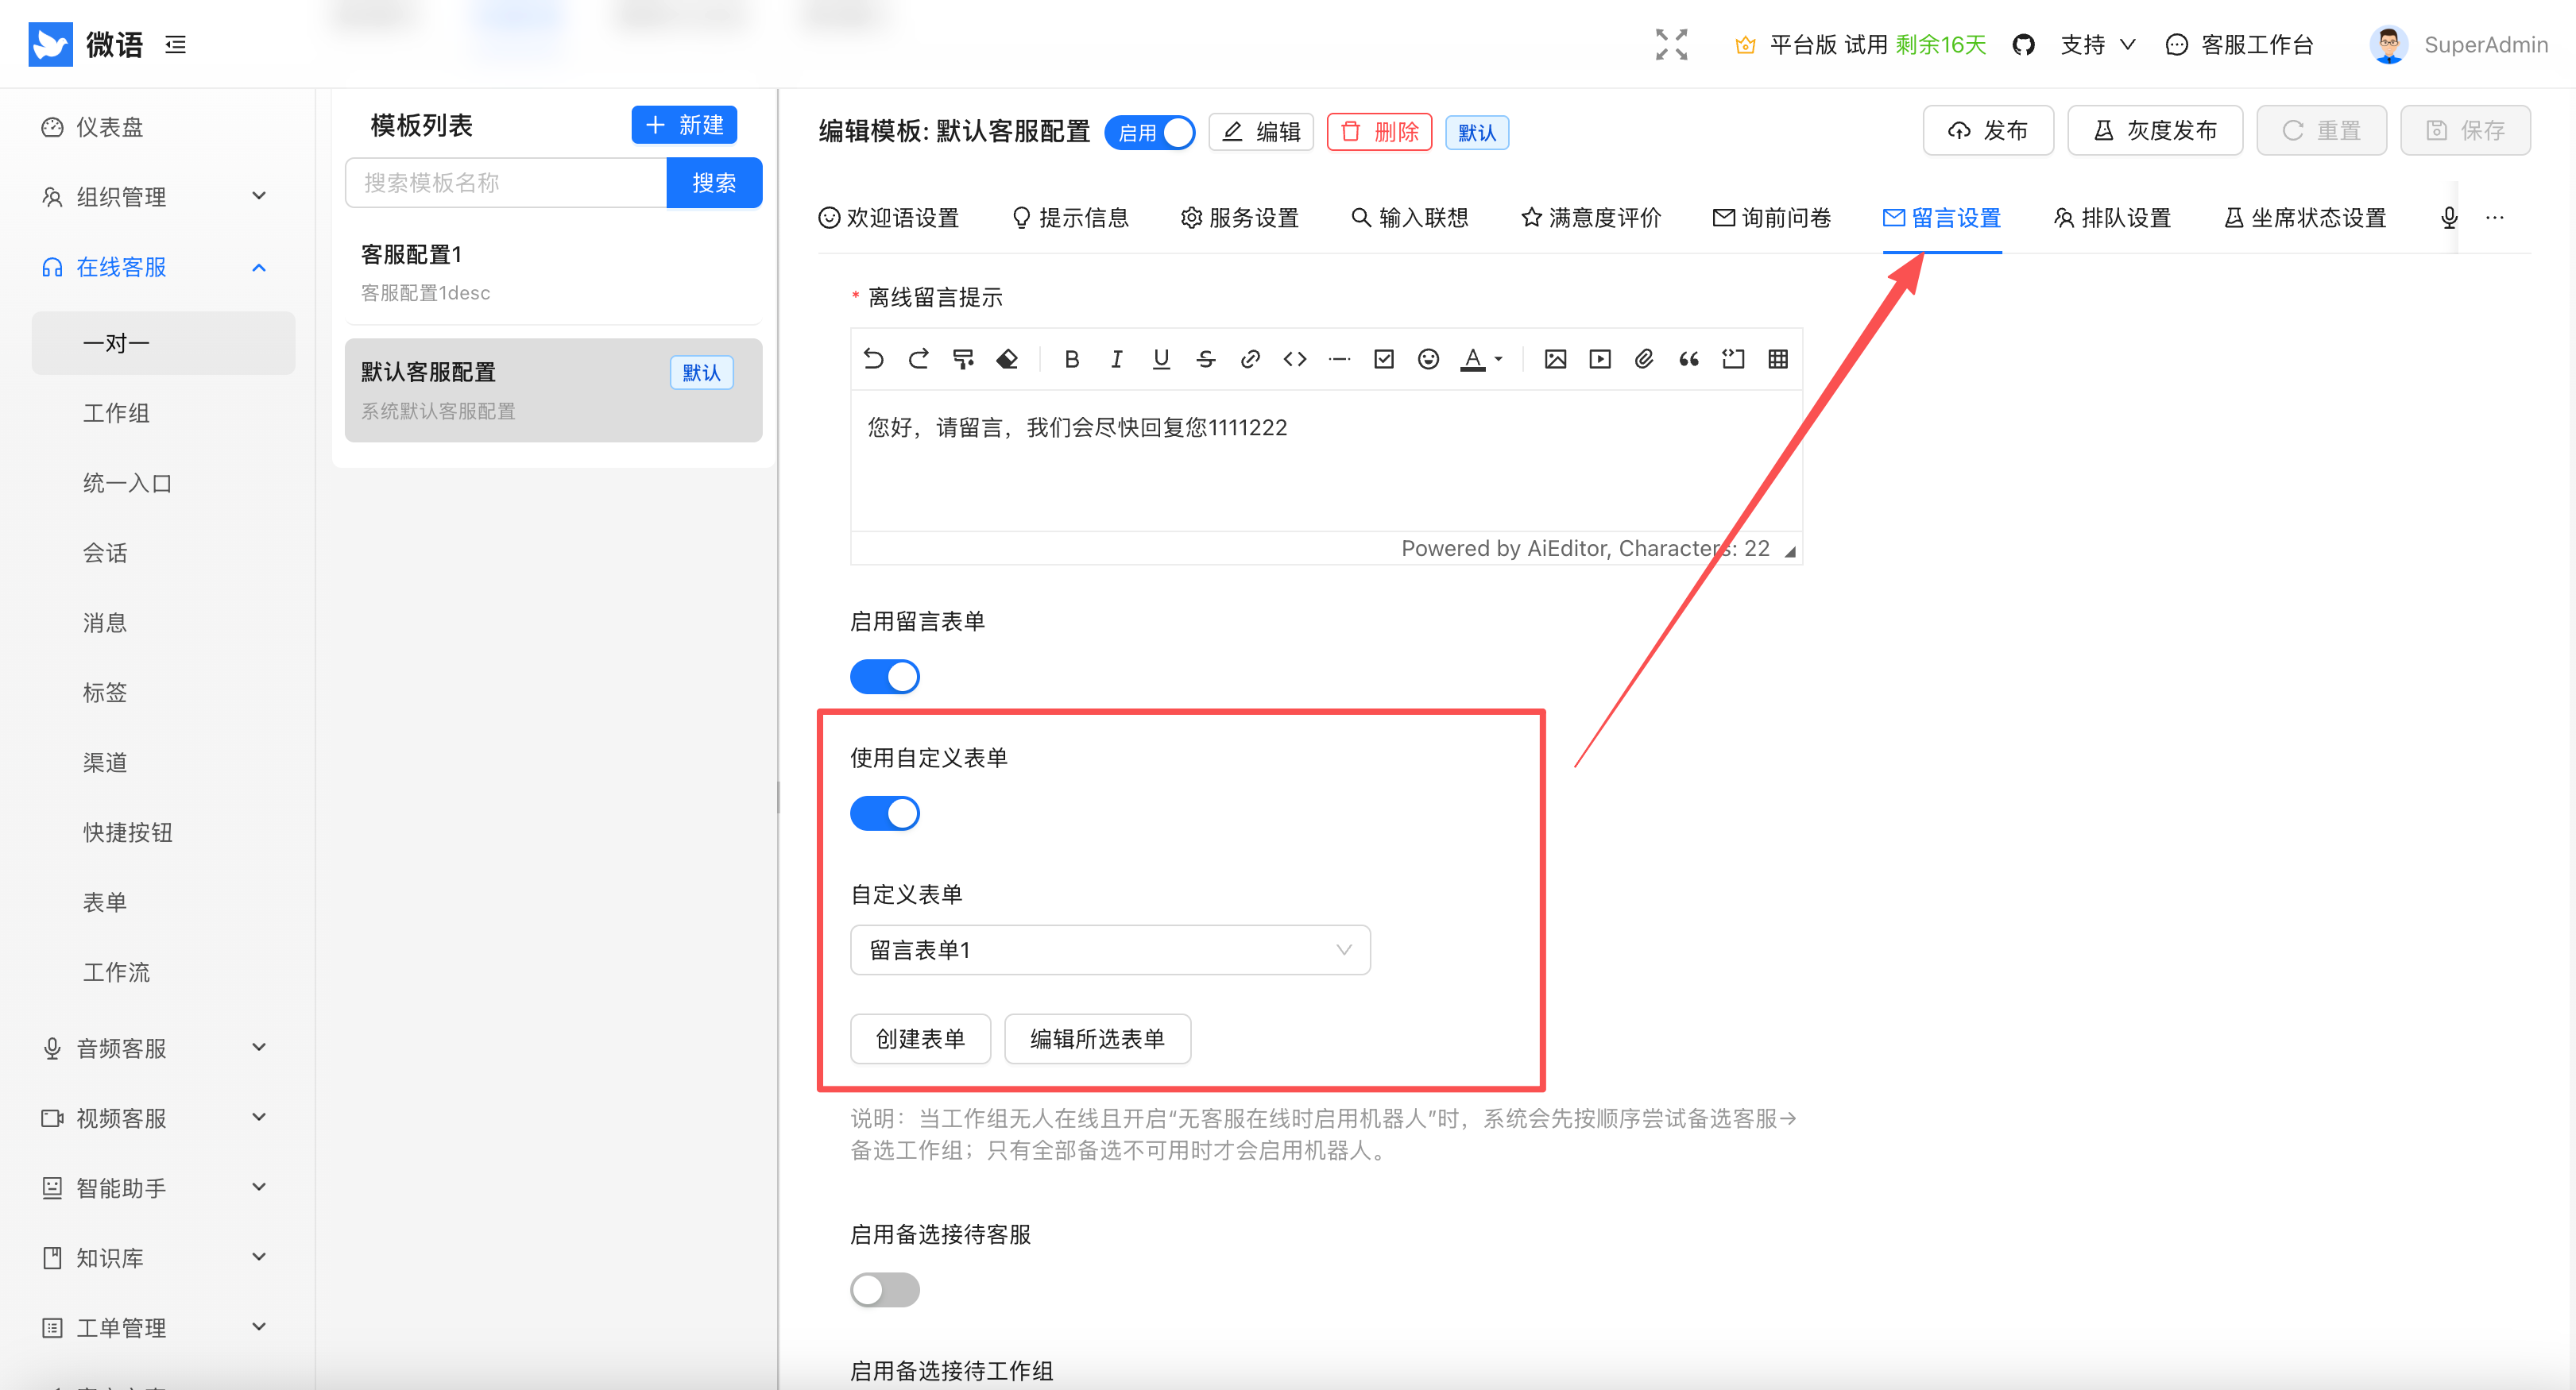
Task: Open the font color dropdown arrow
Action: pos(1498,359)
